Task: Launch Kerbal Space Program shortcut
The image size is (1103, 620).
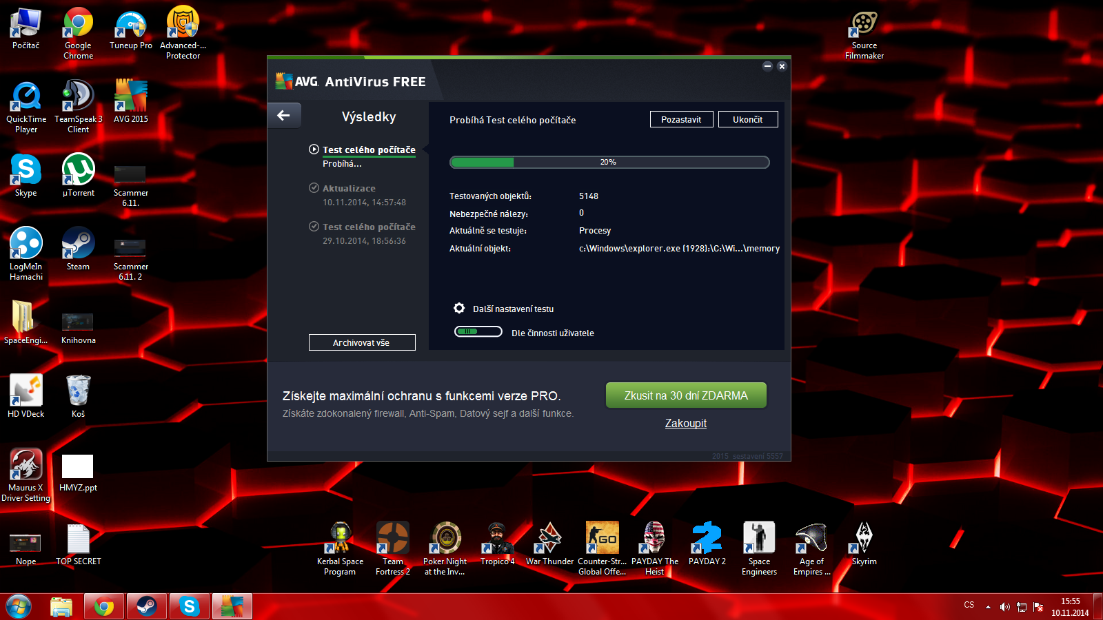Action: 340,549
